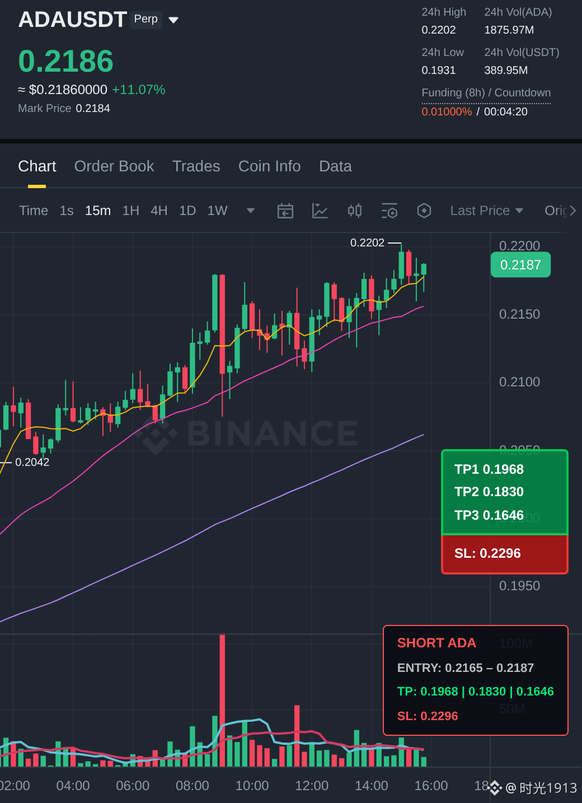This screenshot has height=803, width=582.
Task: Select the 1s interval
Action: pyautogui.click(x=67, y=211)
